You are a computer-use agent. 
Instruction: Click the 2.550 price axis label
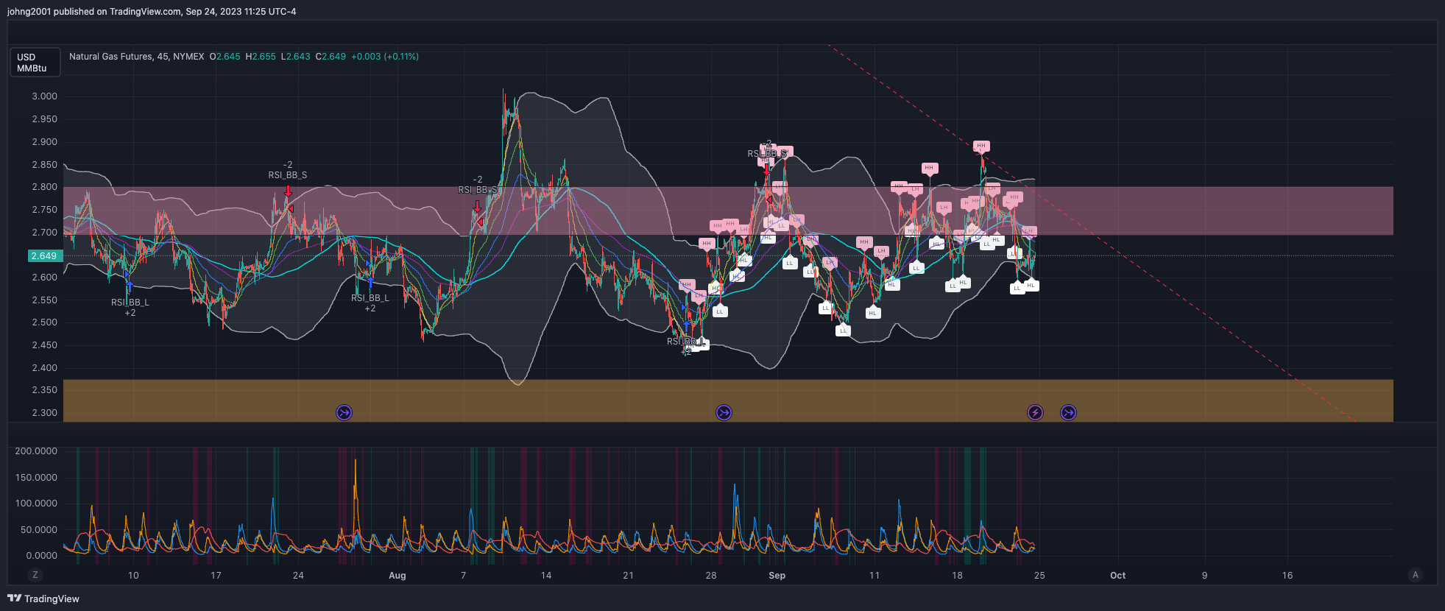44,300
